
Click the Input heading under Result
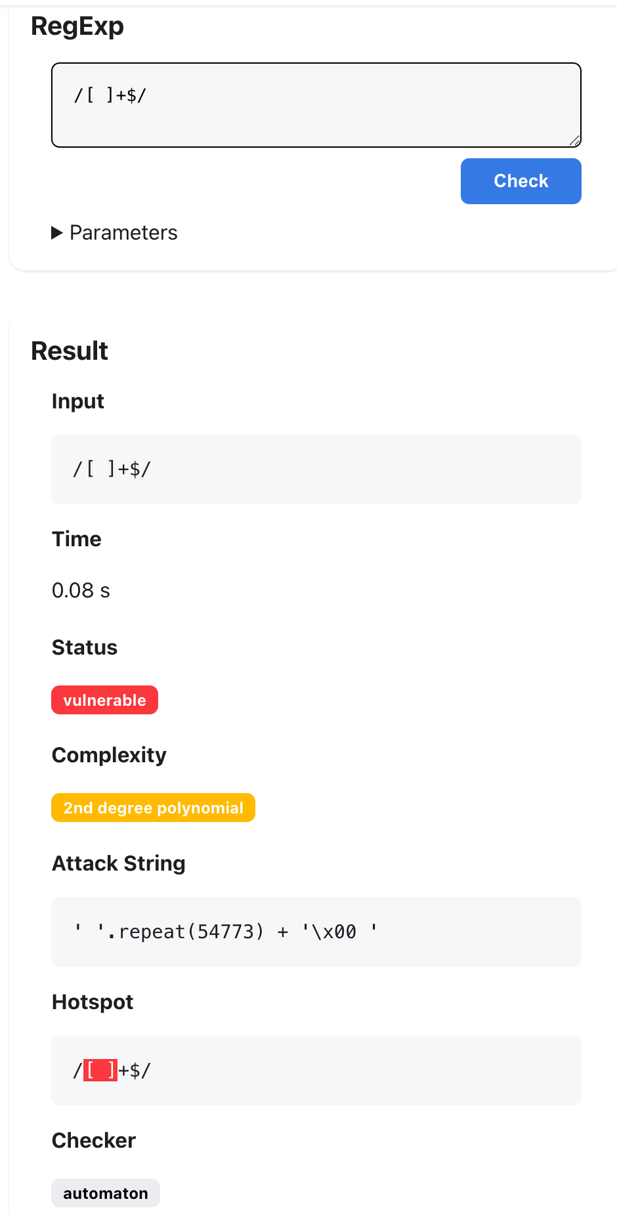78,401
